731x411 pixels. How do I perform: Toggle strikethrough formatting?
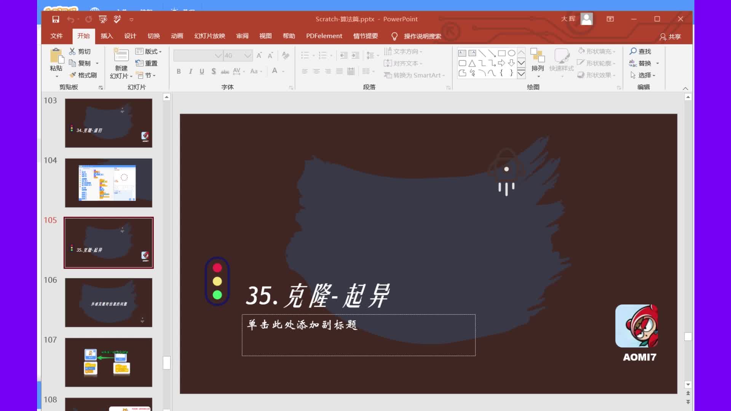click(x=225, y=71)
